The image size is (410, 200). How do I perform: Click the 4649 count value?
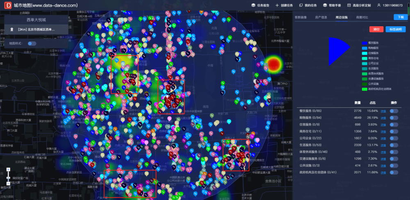coord(358,118)
